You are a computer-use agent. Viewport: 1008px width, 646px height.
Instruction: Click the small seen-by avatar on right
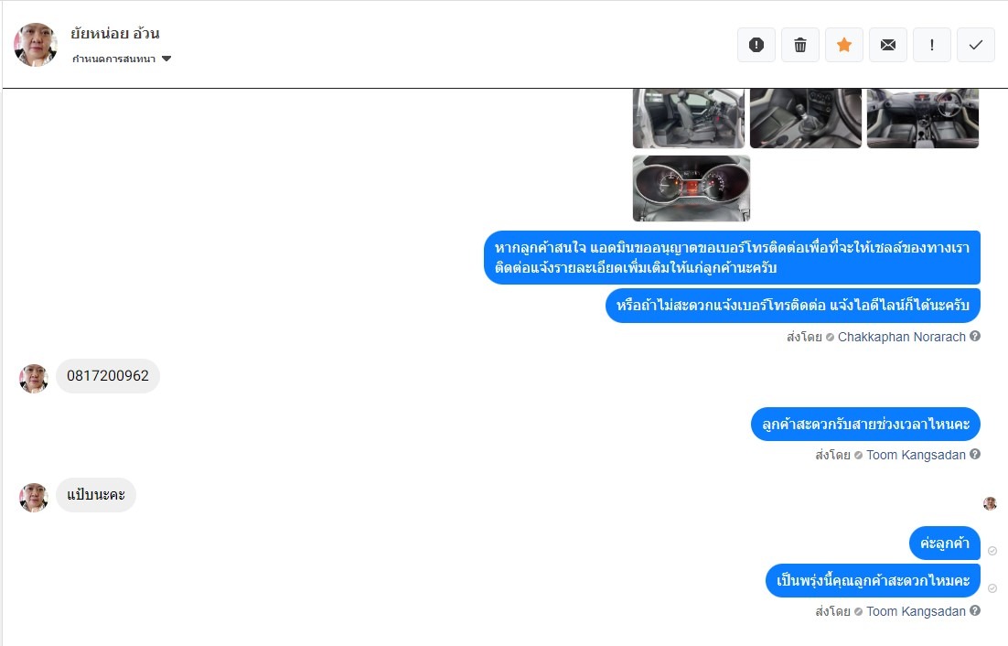click(x=990, y=503)
